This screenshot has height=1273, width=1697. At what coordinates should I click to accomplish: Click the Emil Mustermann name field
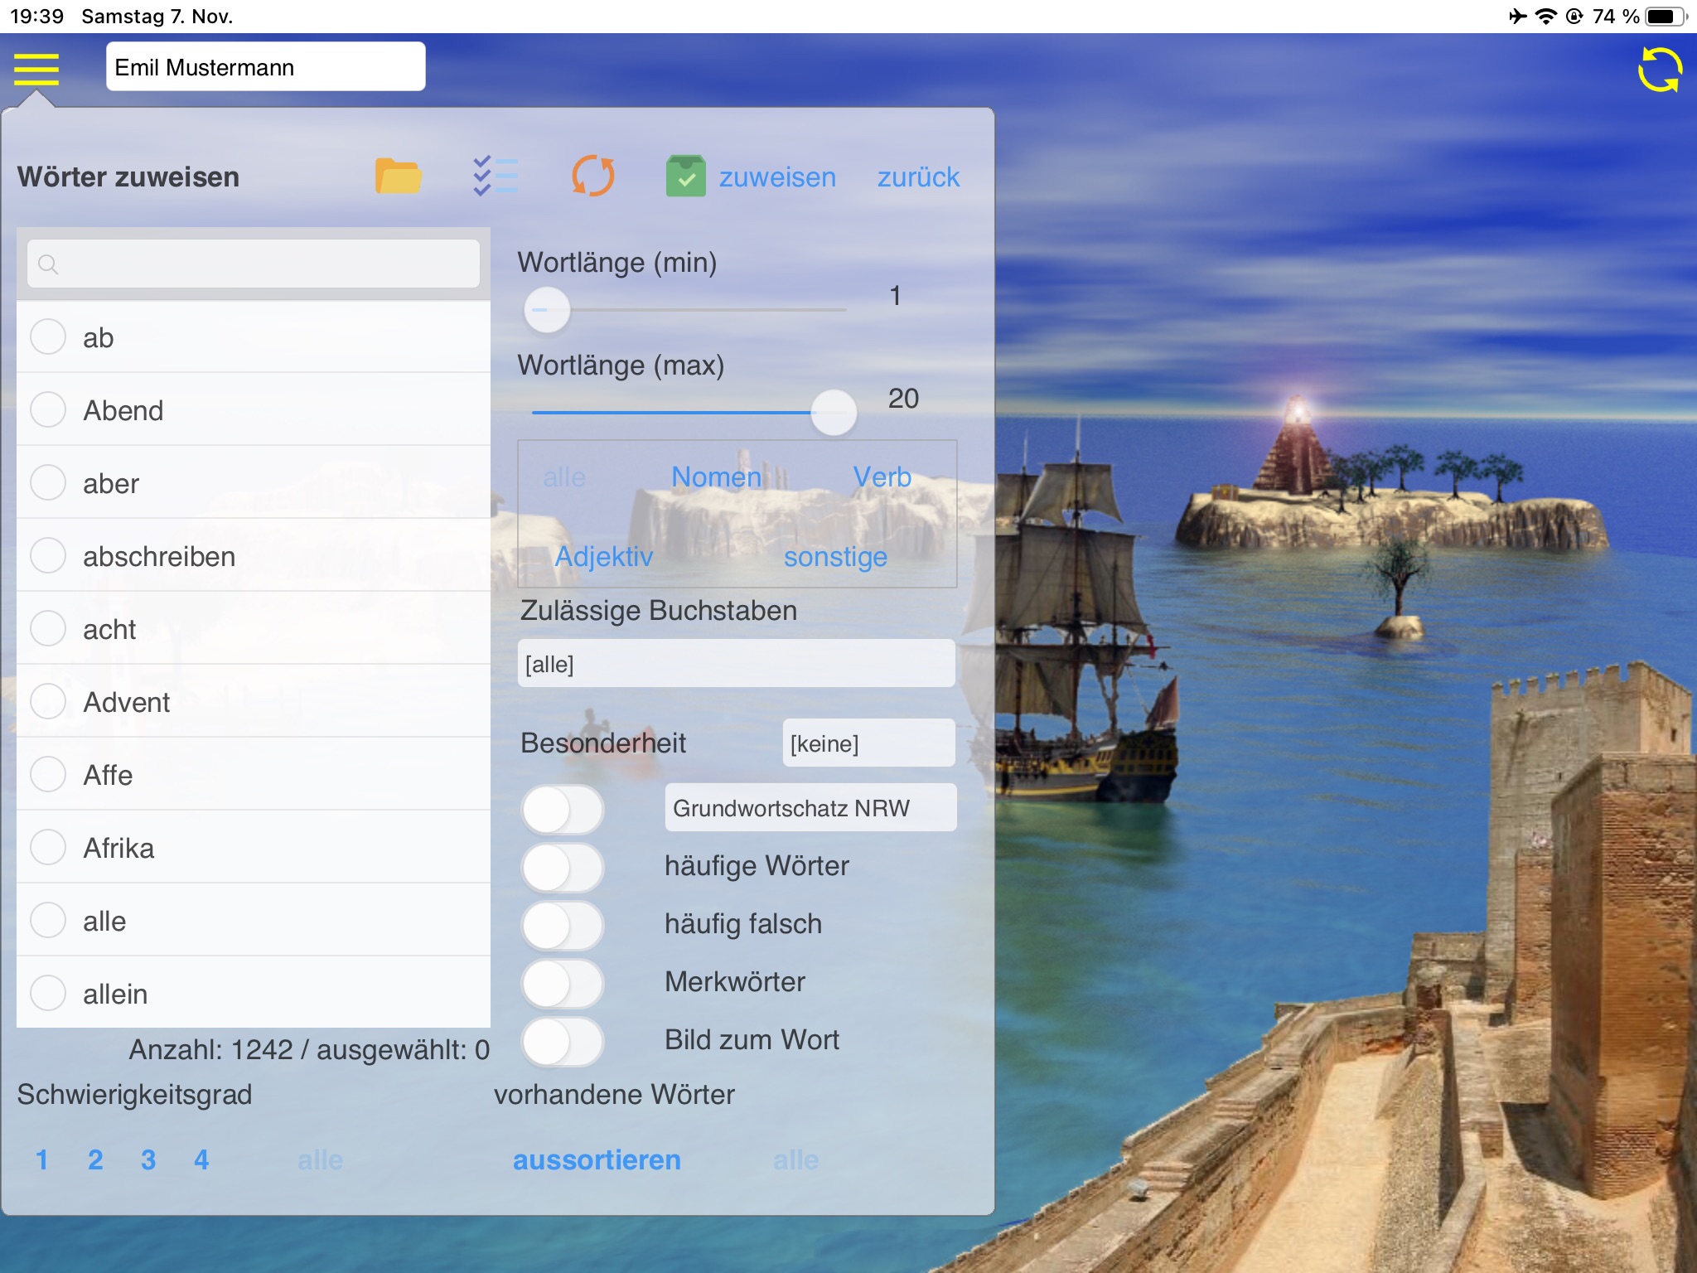(265, 67)
